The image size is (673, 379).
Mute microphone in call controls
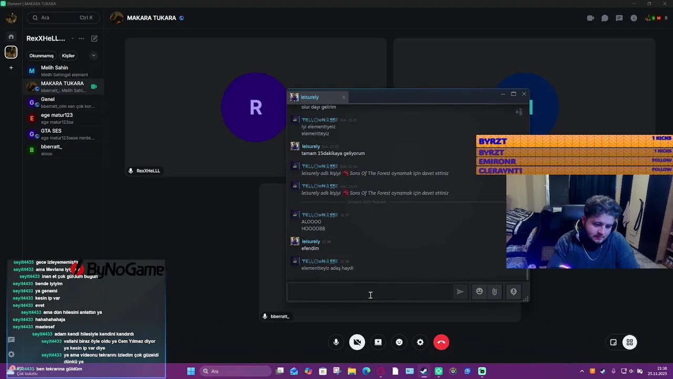click(x=336, y=342)
